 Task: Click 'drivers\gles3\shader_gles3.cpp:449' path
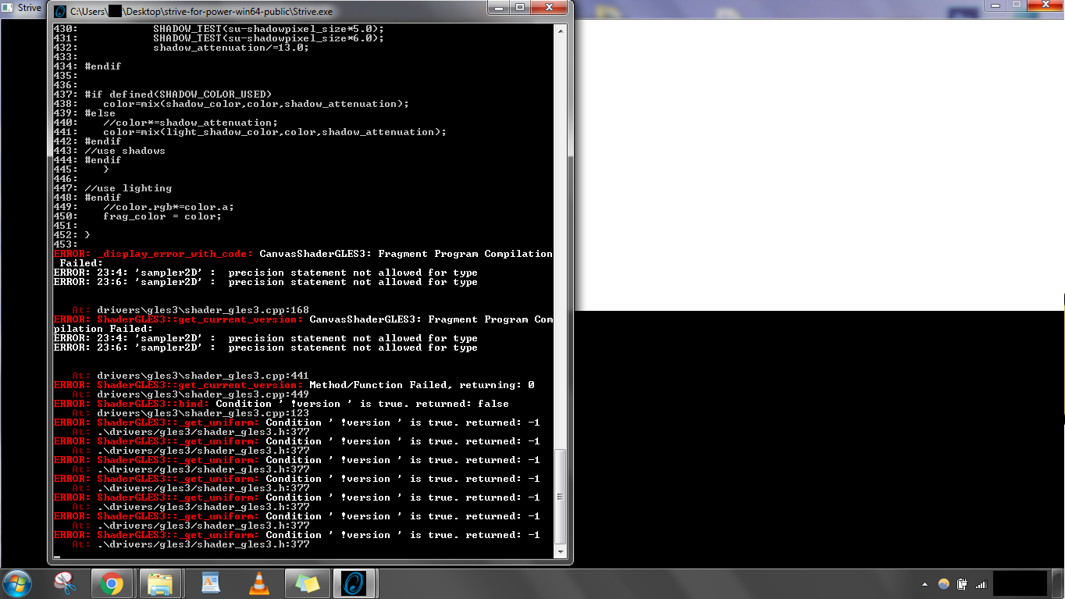203,394
